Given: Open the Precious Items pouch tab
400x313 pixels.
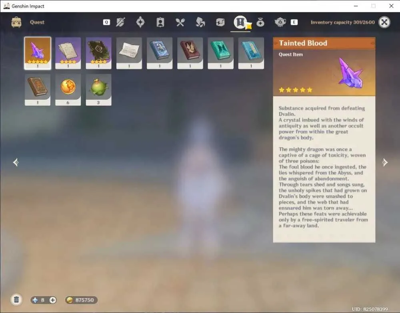Looking at the screenshot, I should pyautogui.click(x=260, y=22).
